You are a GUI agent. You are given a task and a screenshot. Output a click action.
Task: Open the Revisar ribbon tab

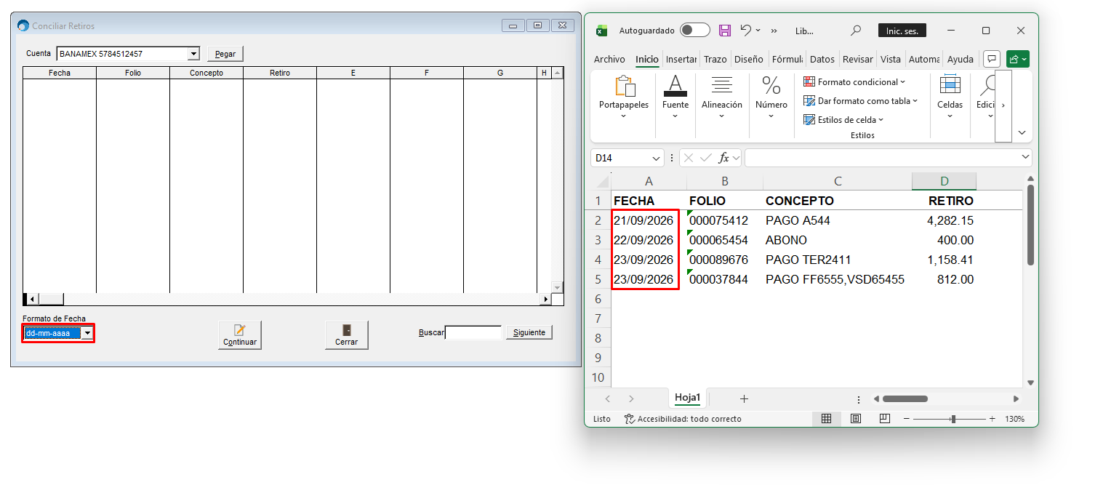pos(858,60)
